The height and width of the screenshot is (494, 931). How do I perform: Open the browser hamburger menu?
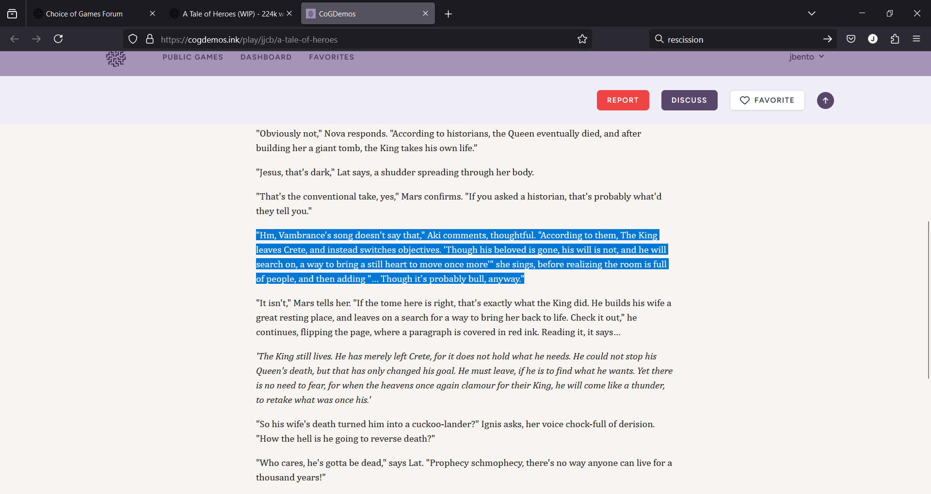pos(916,39)
